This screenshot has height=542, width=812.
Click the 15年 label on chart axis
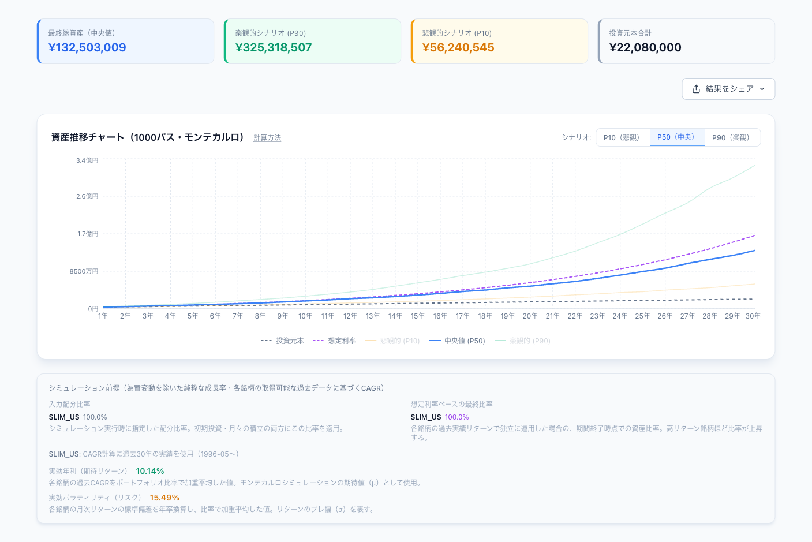[x=417, y=316]
